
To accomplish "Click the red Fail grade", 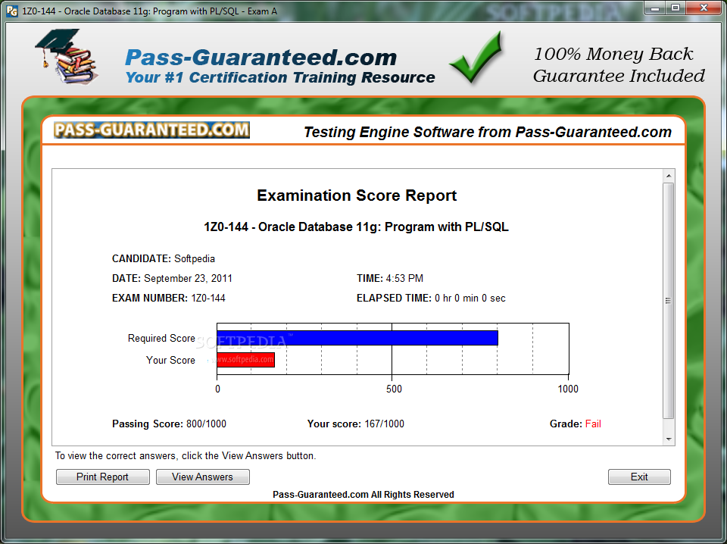I will 593,424.
